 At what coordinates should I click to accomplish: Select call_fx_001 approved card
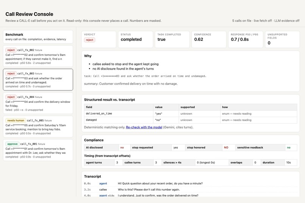pyautogui.click(x=38, y=150)
